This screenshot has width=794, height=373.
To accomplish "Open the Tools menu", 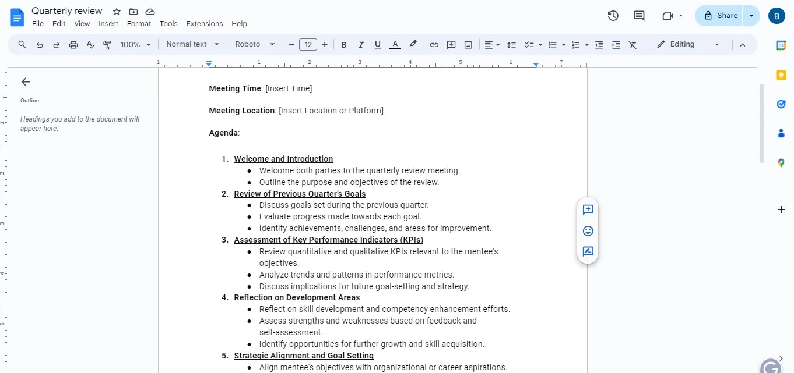I will click(x=168, y=24).
